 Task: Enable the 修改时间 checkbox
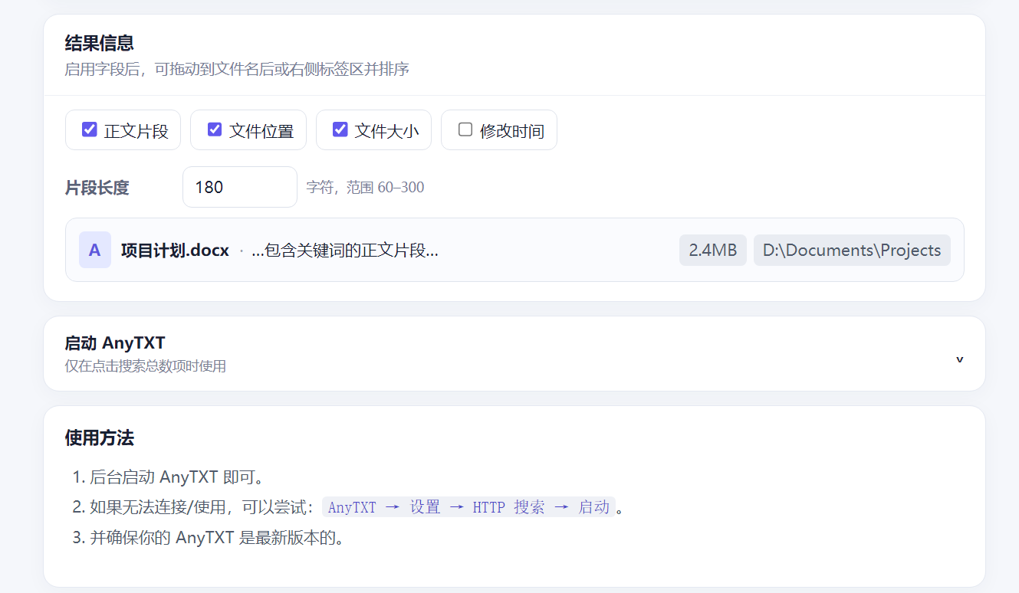coord(465,129)
